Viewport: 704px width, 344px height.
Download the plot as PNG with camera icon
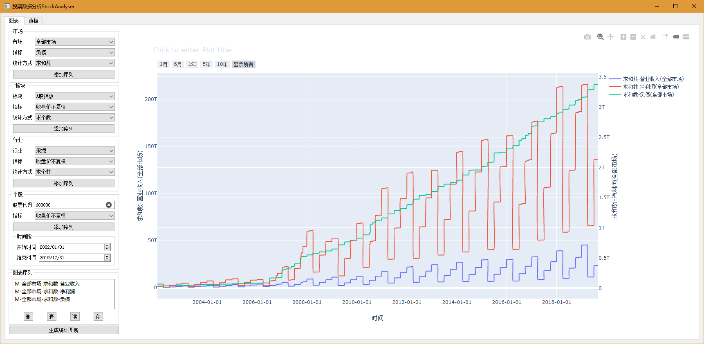(x=587, y=37)
